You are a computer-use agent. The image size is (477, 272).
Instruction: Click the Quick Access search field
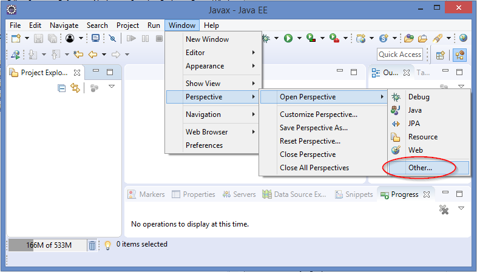tap(399, 55)
